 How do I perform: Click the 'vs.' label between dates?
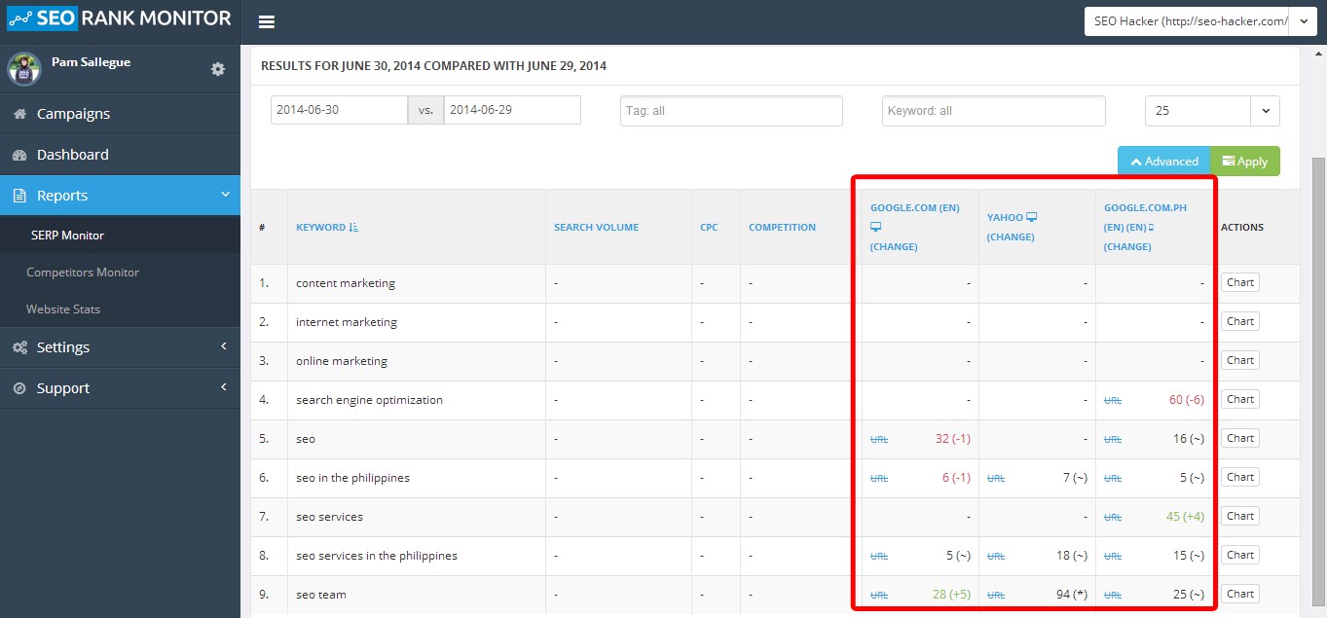tap(425, 110)
